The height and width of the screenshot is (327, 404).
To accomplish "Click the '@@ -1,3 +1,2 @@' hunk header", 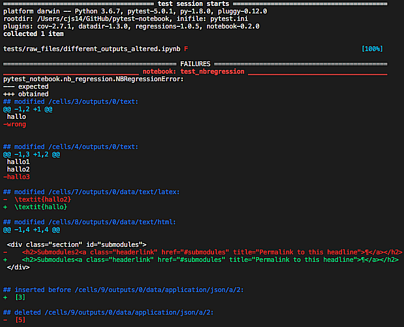I will coord(31,154).
